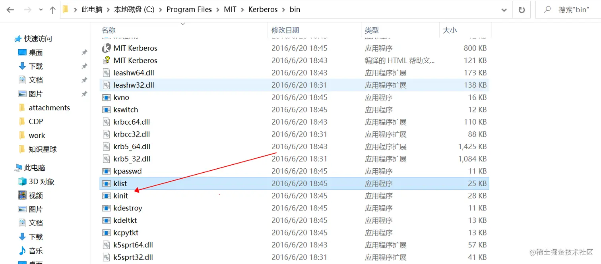Expand the chevron after 此电脑 breadcrumb
This screenshot has width=601, height=264.
pos(108,10)
